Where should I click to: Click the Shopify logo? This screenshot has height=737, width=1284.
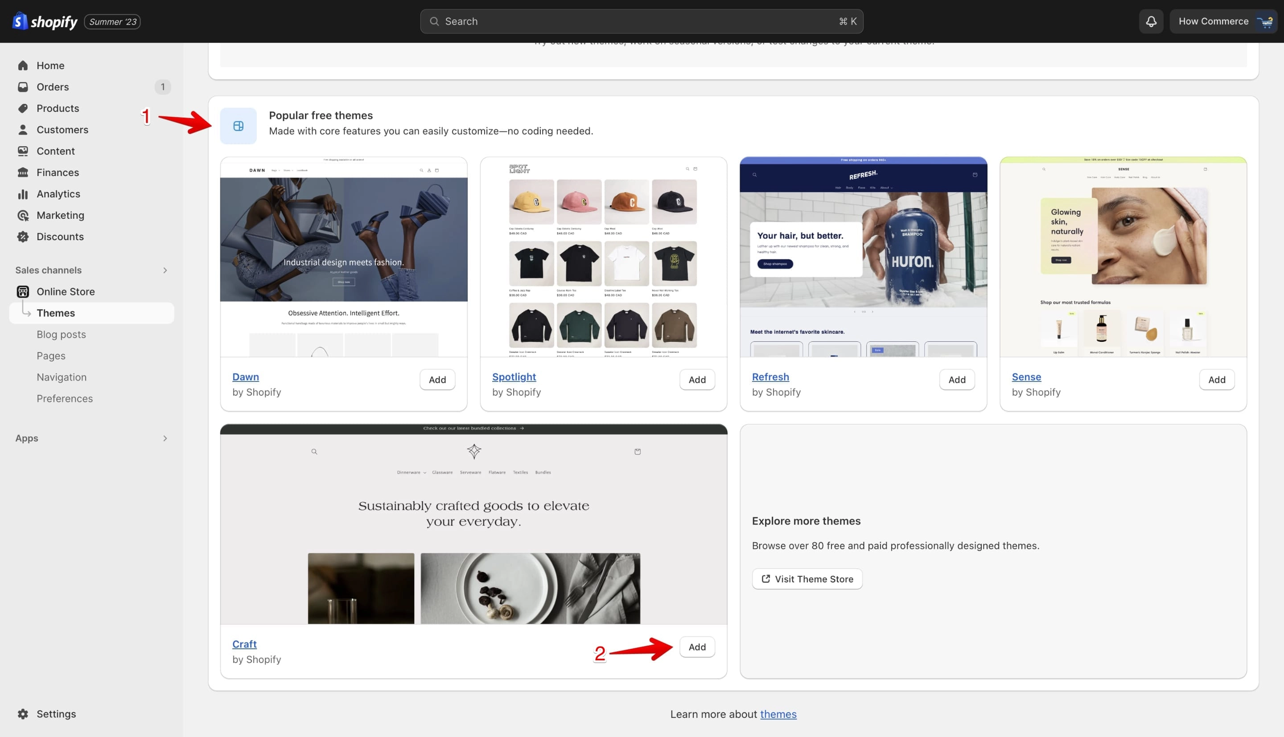(x=45, y=21)
